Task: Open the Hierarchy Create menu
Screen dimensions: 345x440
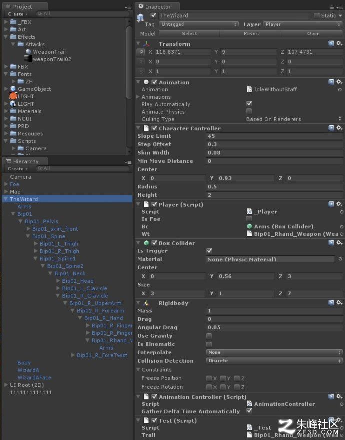Action: click(x=17, y=169)
